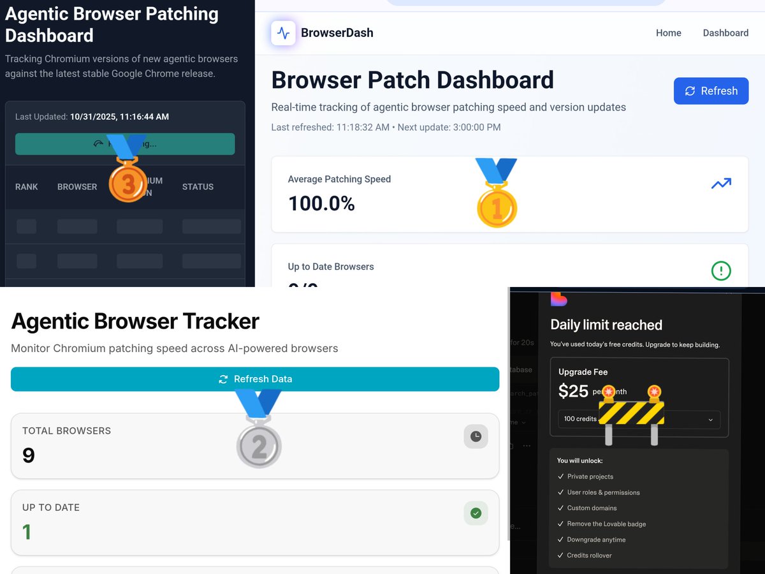The width and height of the screenshot is (765, 574).
Task: Click the Up to Date Browsers label
Action: (331, 267)
